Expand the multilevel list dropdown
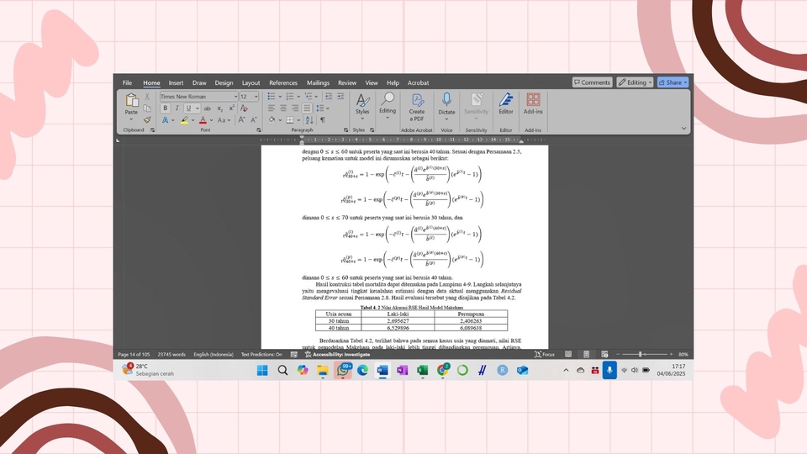Image resolution: width=807 pixels, height=454 pixels. point(317,97)
